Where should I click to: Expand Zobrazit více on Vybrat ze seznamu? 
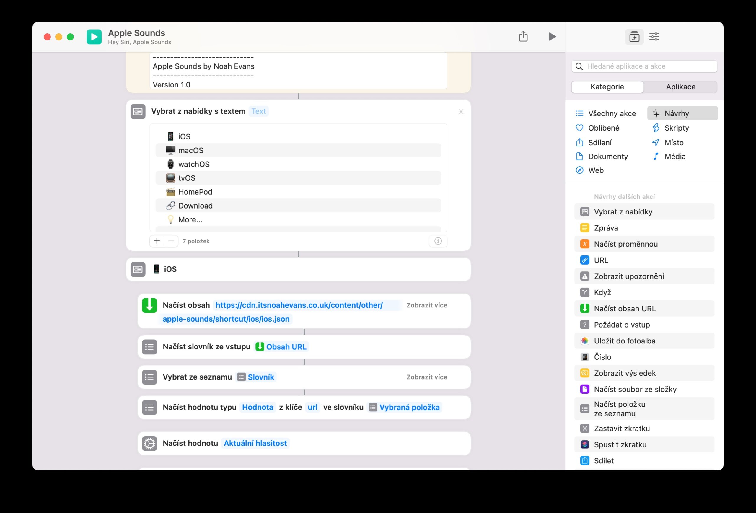point(426,377)
